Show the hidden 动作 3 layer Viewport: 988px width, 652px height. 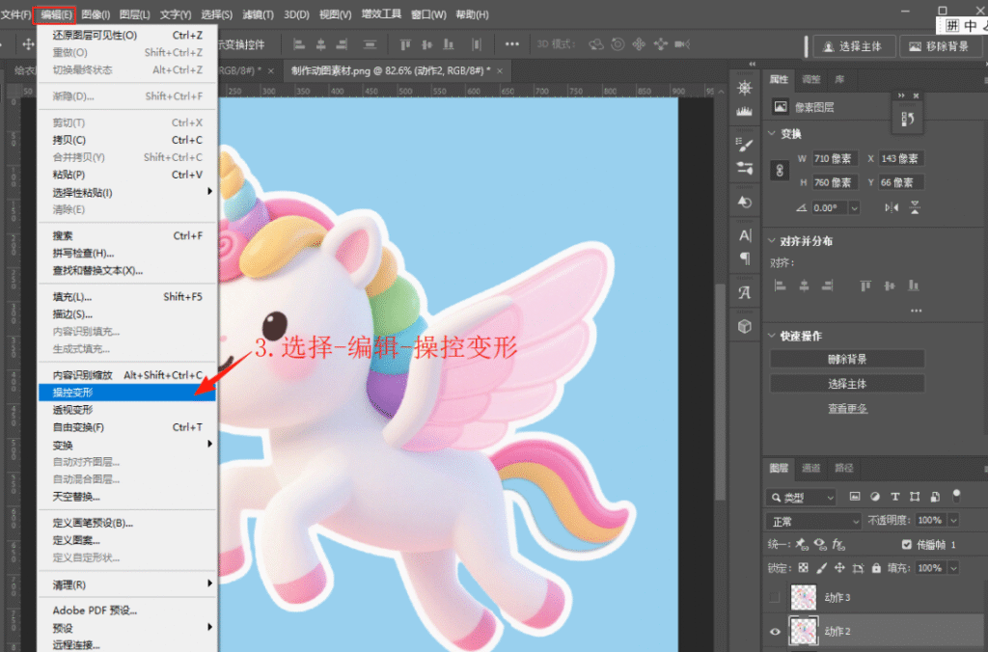[x=775, y=597]
